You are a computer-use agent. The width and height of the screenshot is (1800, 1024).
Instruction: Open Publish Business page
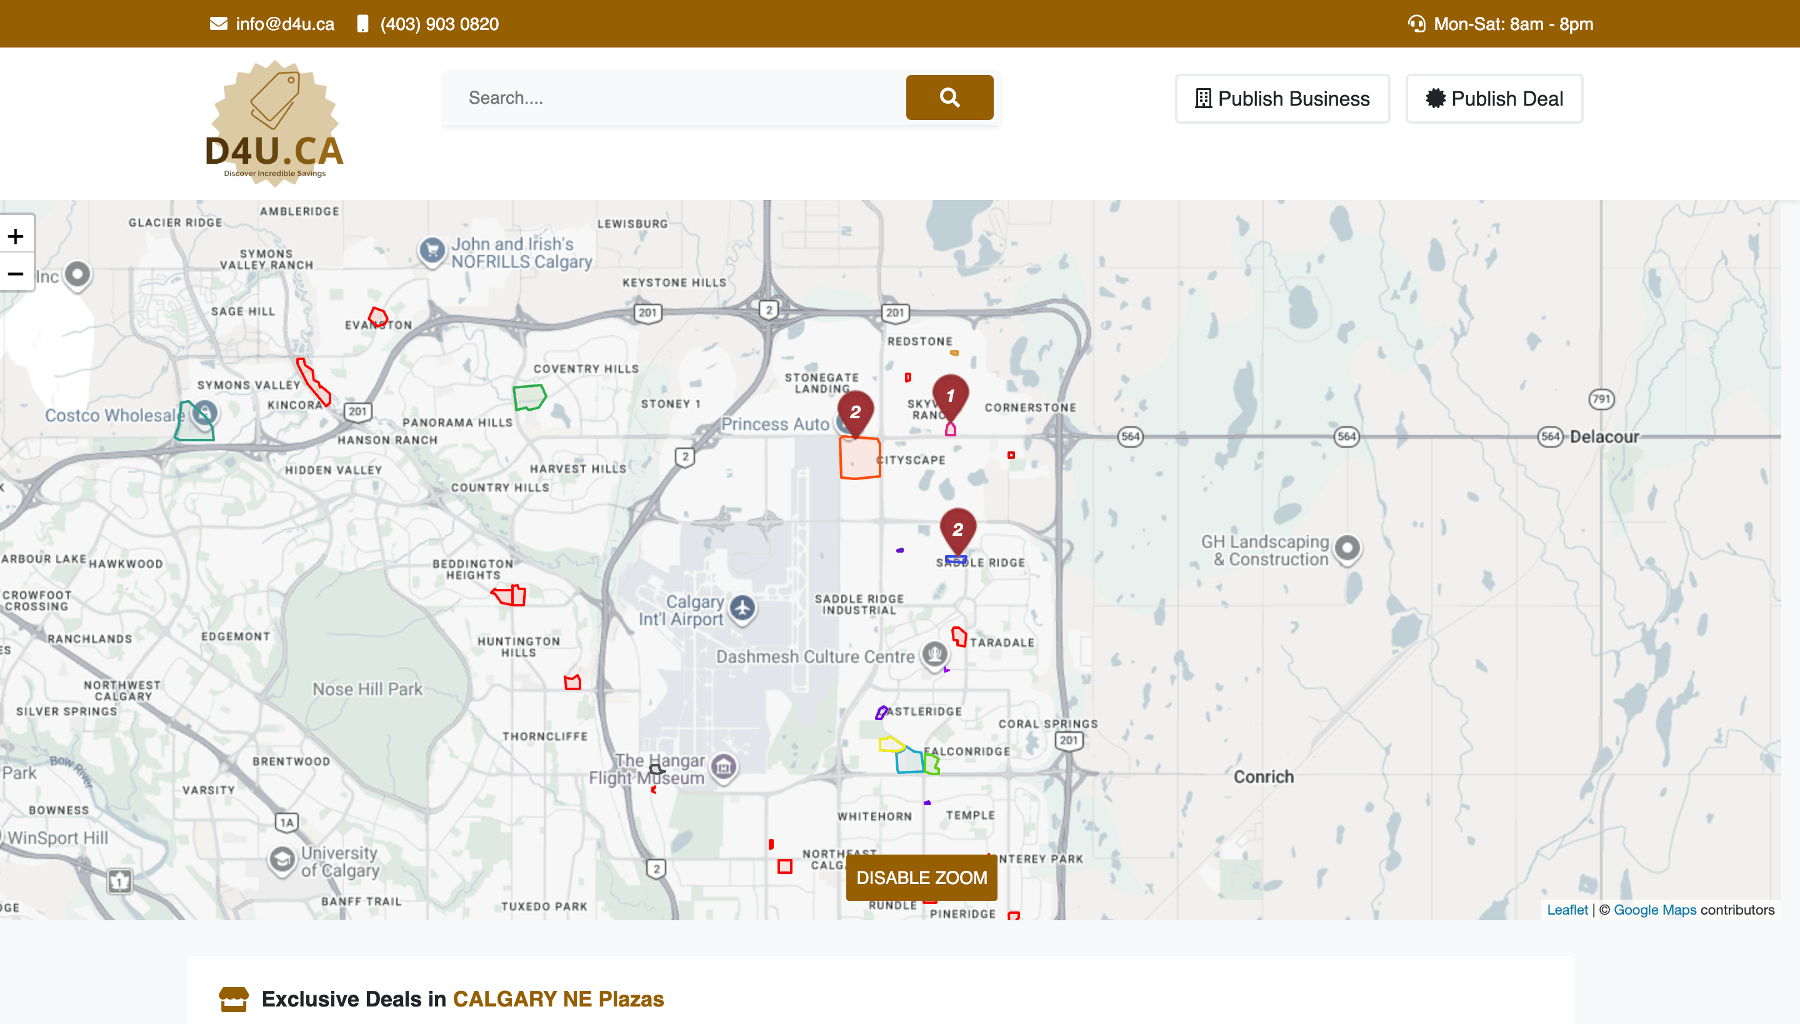click(x=1282, y=99)
